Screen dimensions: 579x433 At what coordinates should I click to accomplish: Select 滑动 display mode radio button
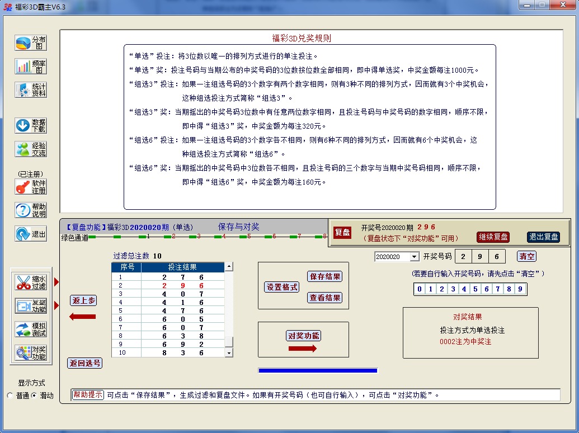point(34,396)
